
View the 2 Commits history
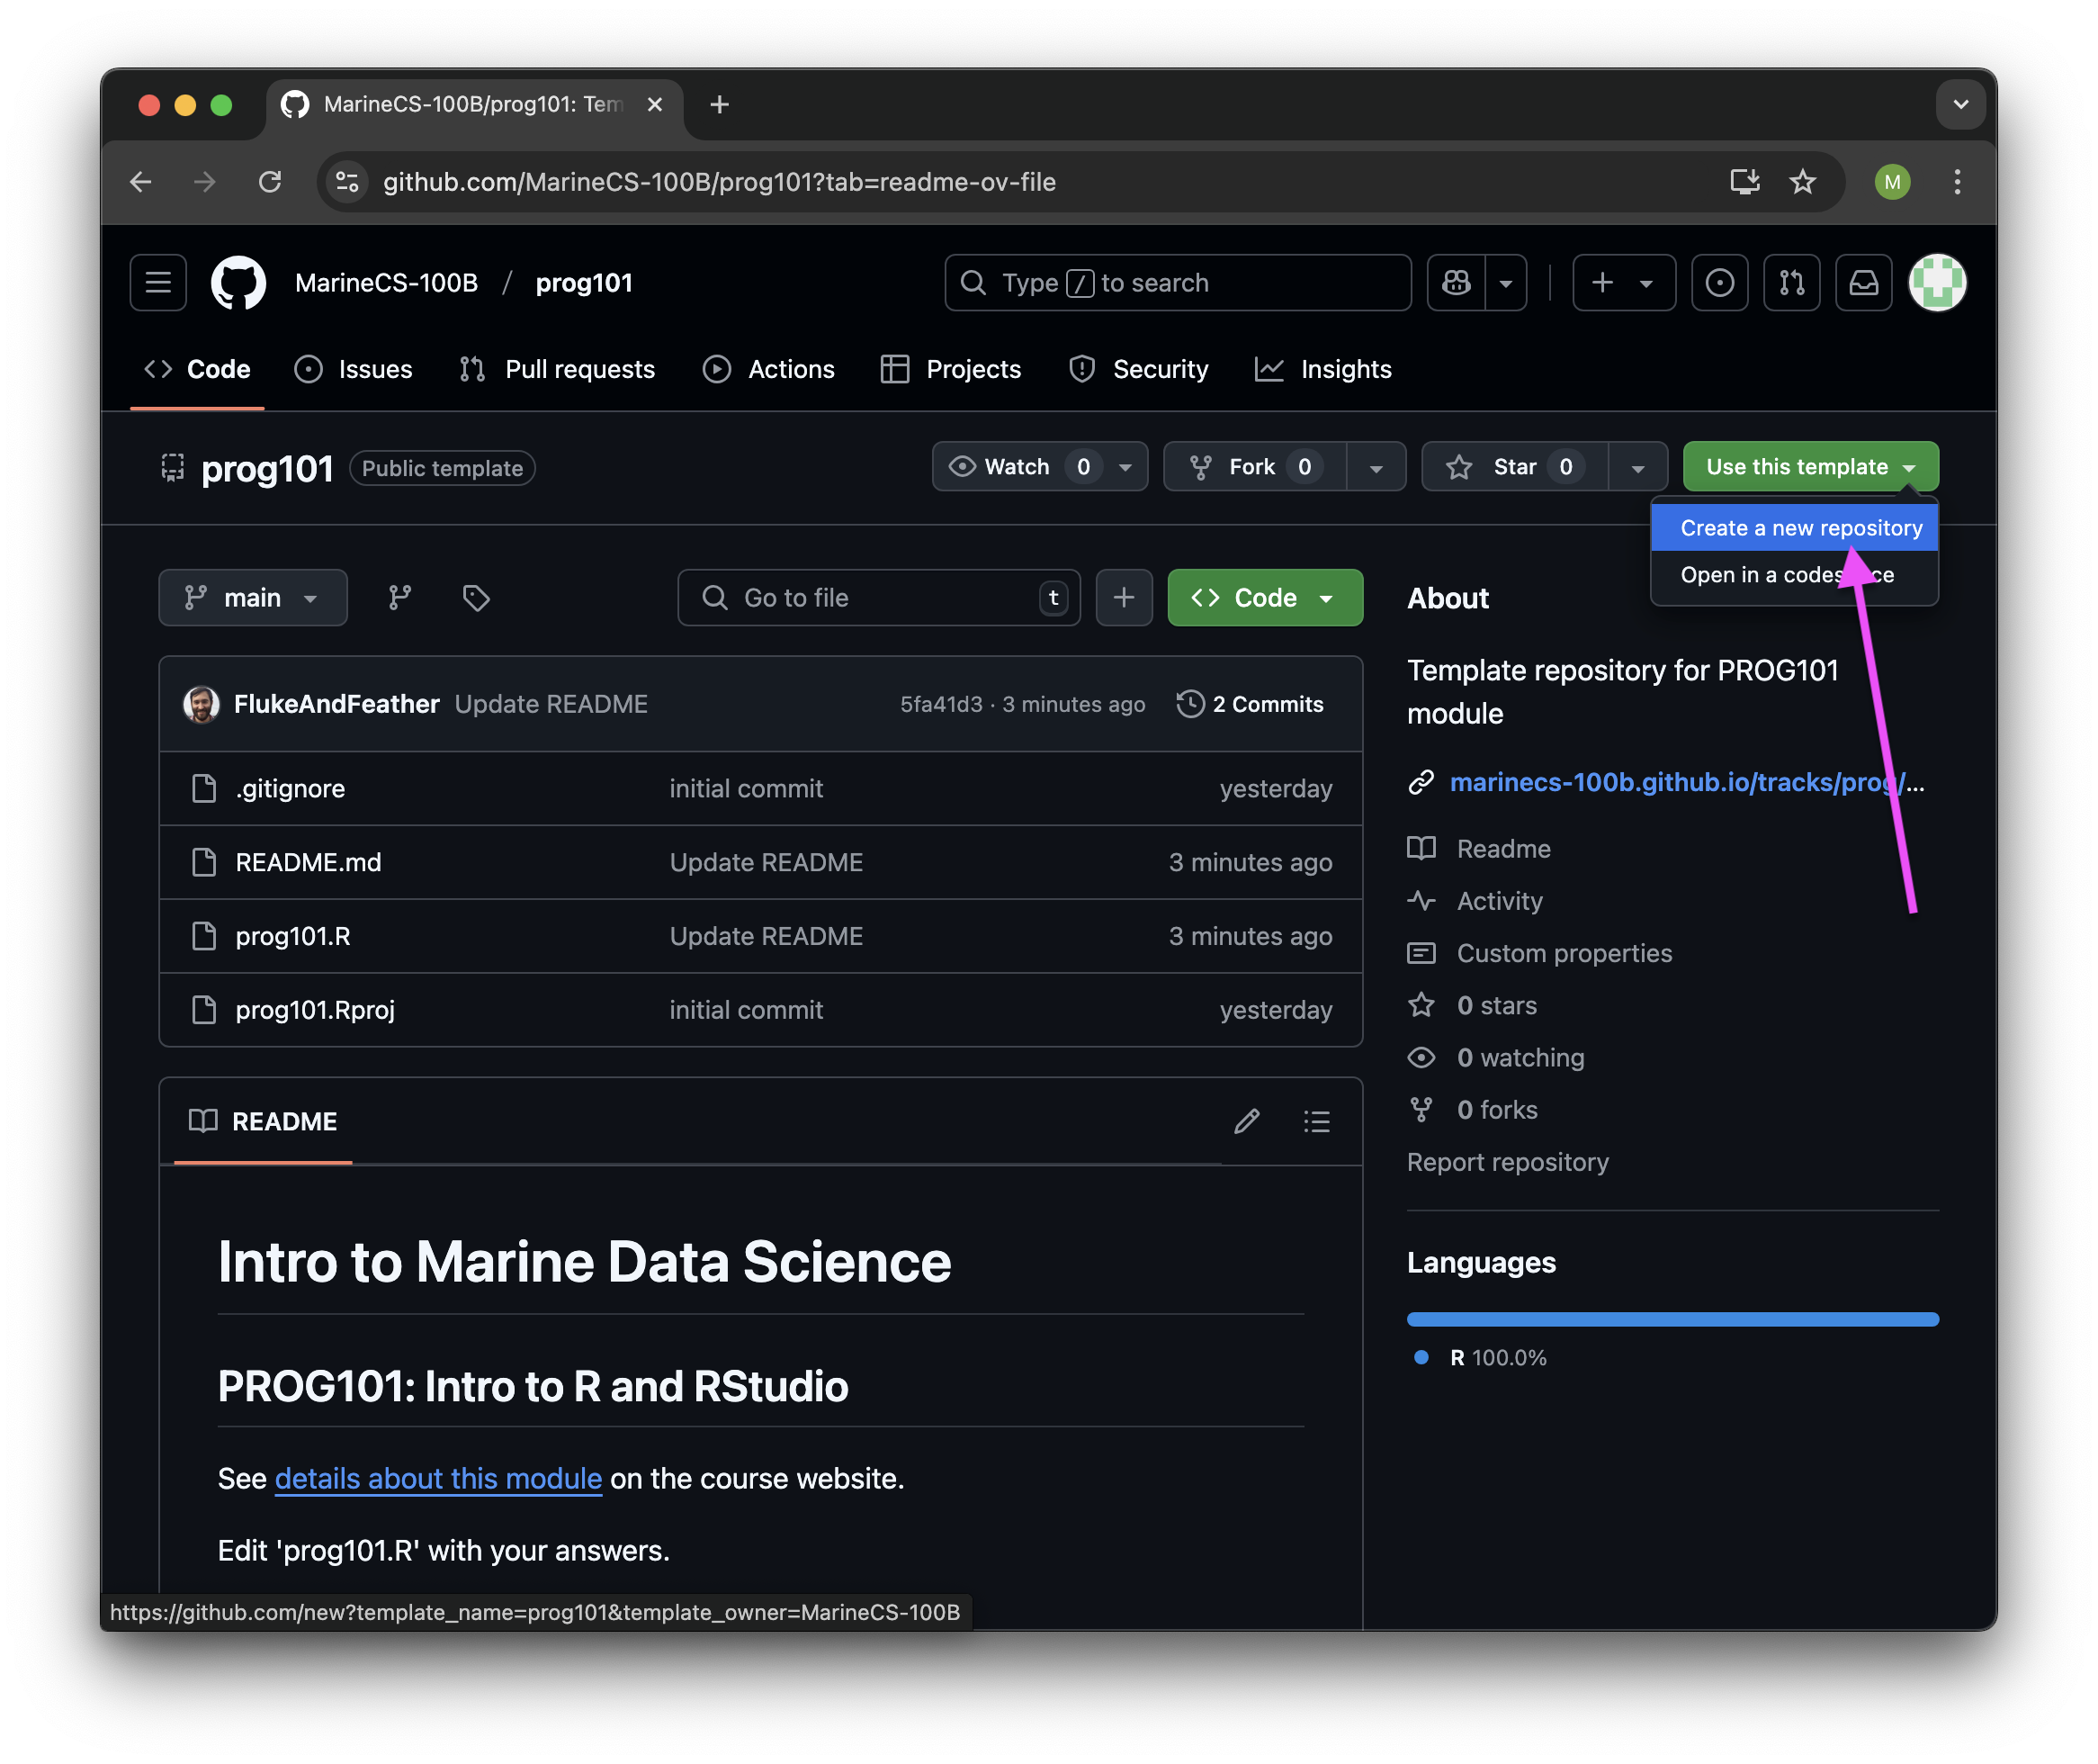[x=1250, y=704]
